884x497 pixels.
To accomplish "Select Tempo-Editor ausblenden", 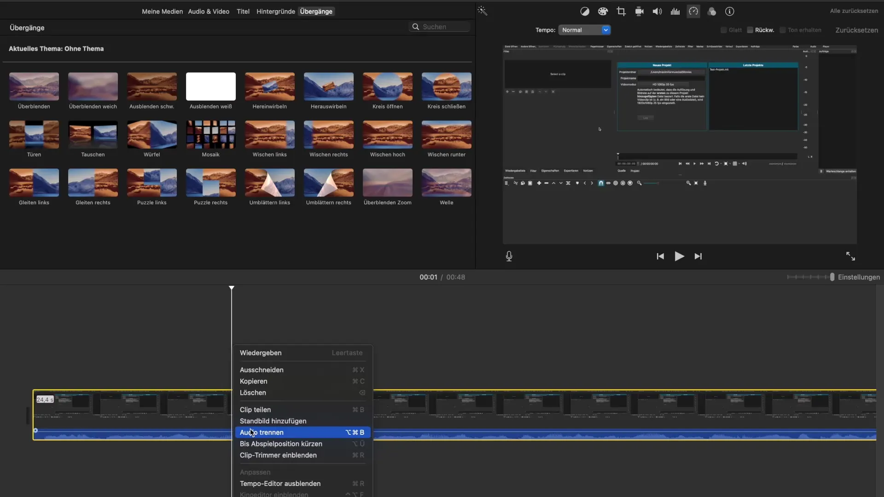I will [x=302, y=484].
